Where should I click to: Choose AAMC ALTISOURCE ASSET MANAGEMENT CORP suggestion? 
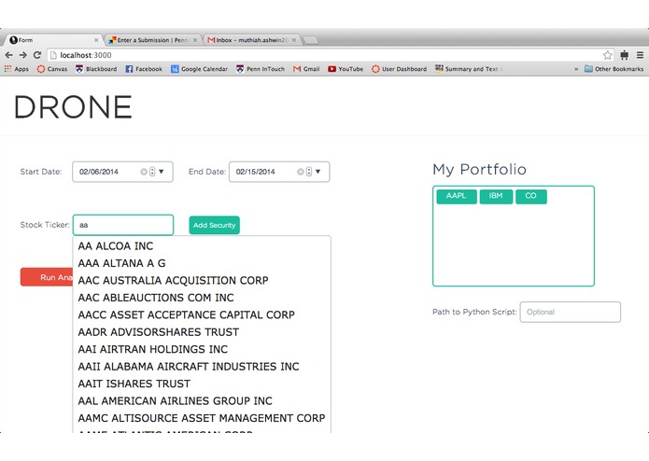point(202,418)
